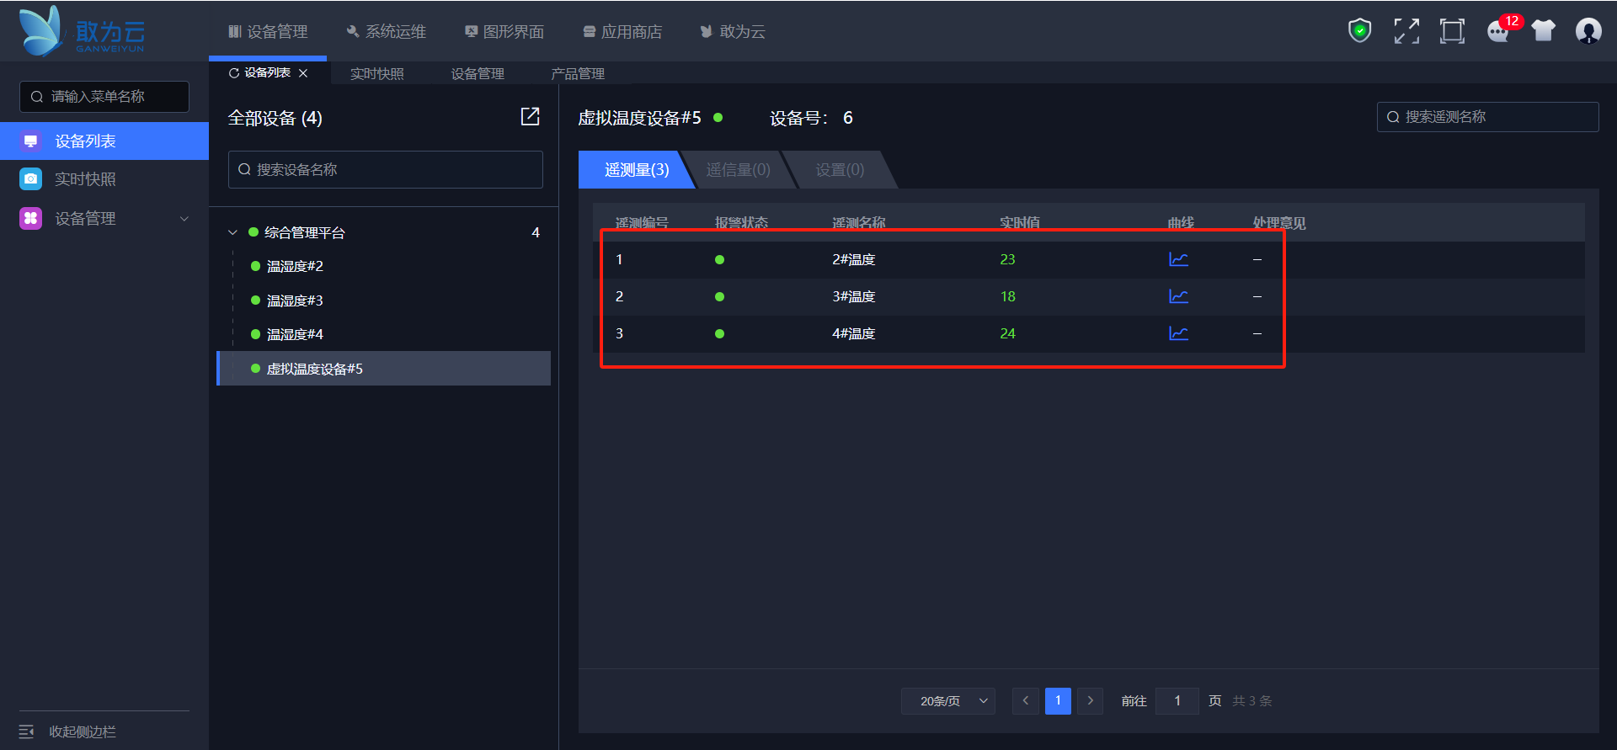
Task: Expand the 设备管理 sidebar submenu chevron
Action: pos(184,219)
